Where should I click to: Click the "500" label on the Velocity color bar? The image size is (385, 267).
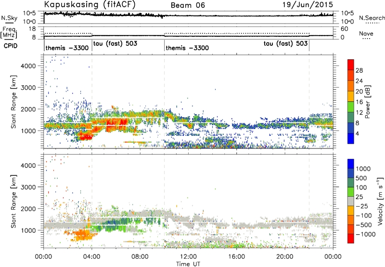tap(361, 178)
